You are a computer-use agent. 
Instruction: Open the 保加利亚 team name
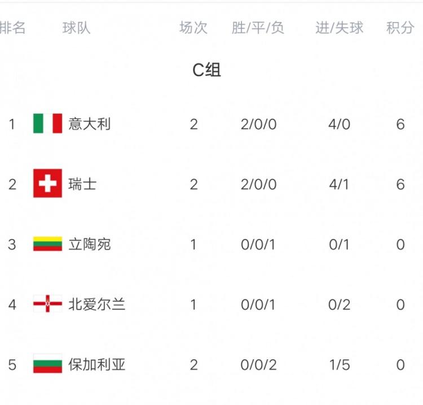pyautogui.click(x=96, y=364)
